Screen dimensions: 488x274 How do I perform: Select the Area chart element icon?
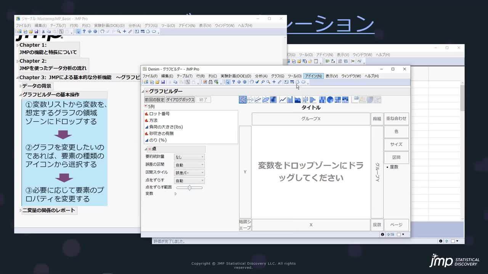click(297, 100)
